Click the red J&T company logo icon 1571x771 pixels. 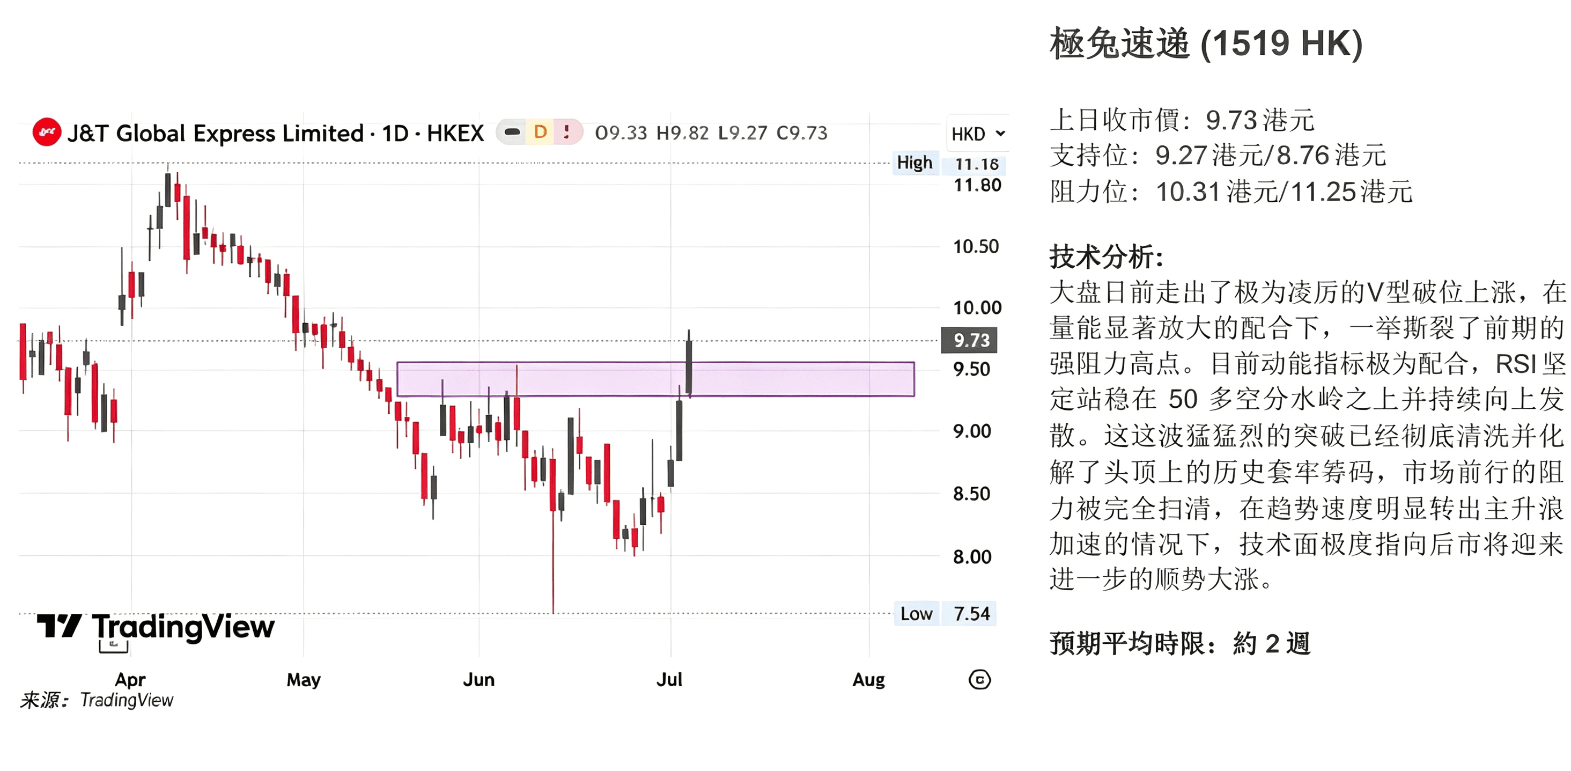coord(47,132)
